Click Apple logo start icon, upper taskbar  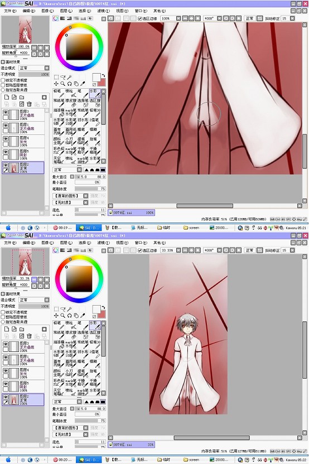(8, 228)
